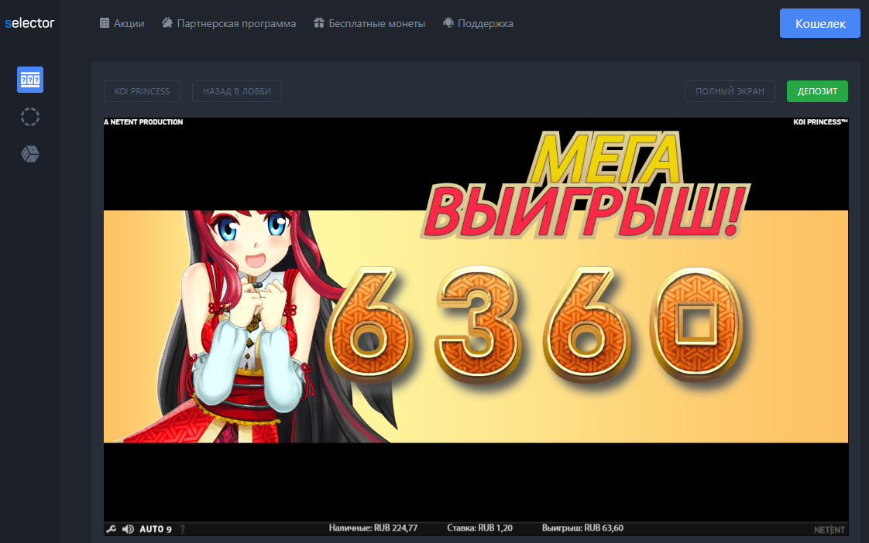Open Партнерская программа page
Screen dimensions: 869x543
point(229,23)
